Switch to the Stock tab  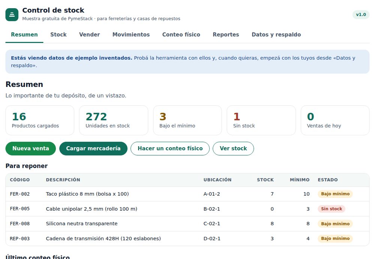click(x=58, y=35)
